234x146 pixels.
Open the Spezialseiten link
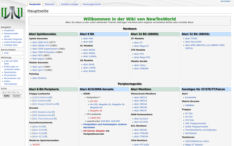point(10,72)
